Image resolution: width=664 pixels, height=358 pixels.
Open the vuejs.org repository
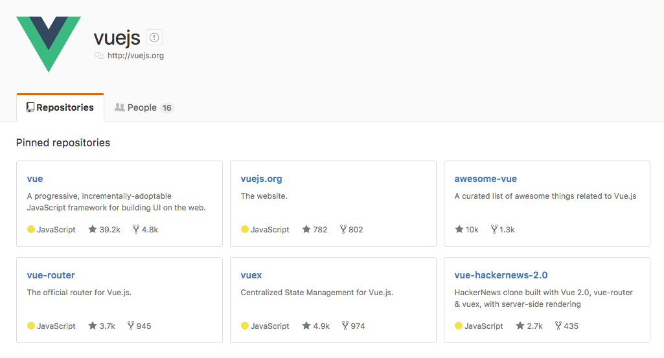(261, 179)
